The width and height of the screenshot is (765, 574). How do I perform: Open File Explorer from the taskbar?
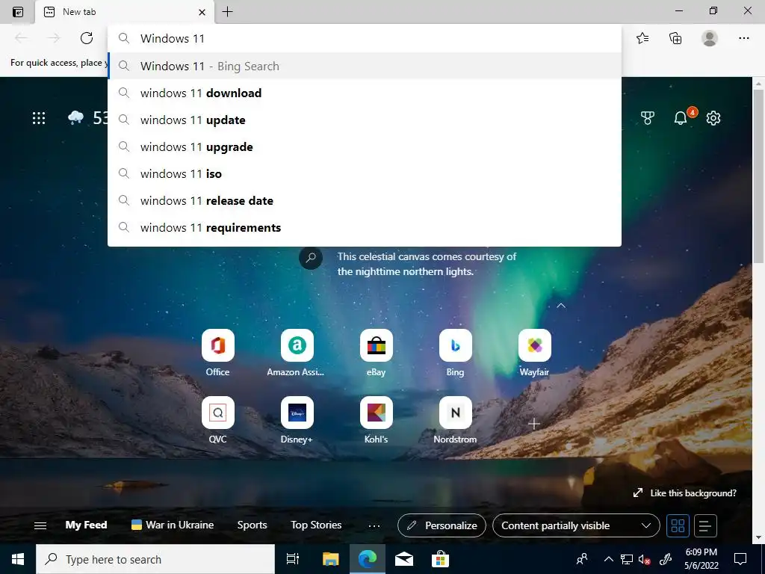[x=330, y=559]
